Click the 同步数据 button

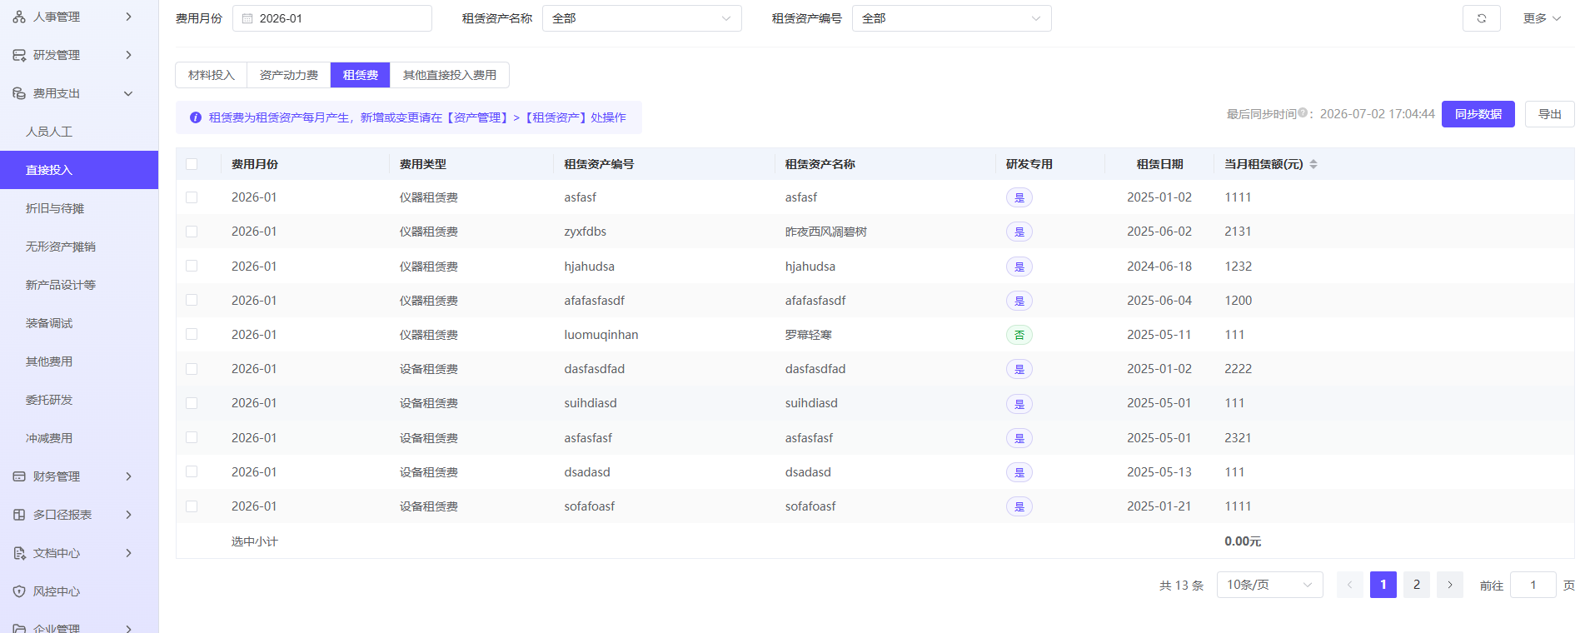1478,114
